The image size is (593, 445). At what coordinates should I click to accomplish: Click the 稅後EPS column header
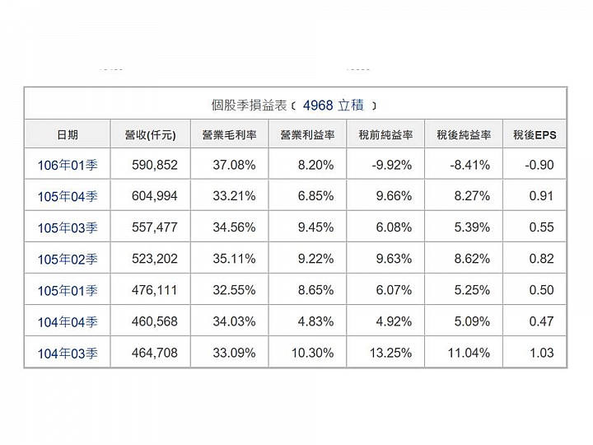pos(535,134)
